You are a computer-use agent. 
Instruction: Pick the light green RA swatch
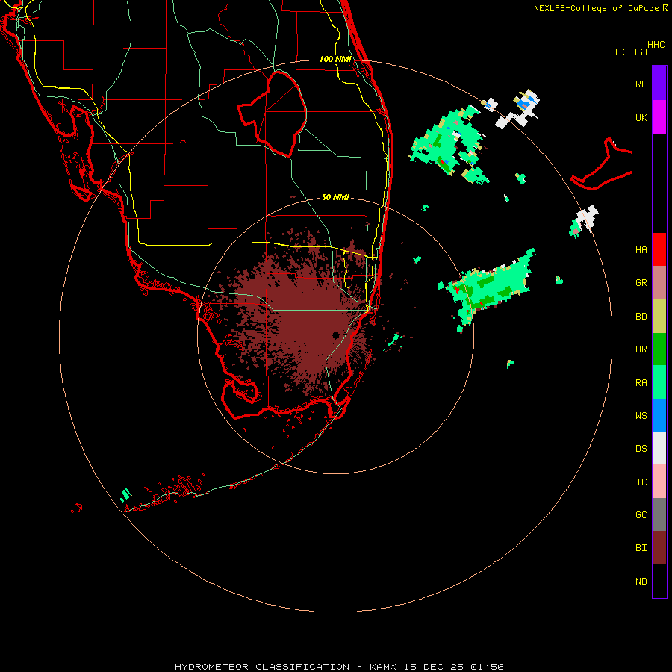pos(659,382)
